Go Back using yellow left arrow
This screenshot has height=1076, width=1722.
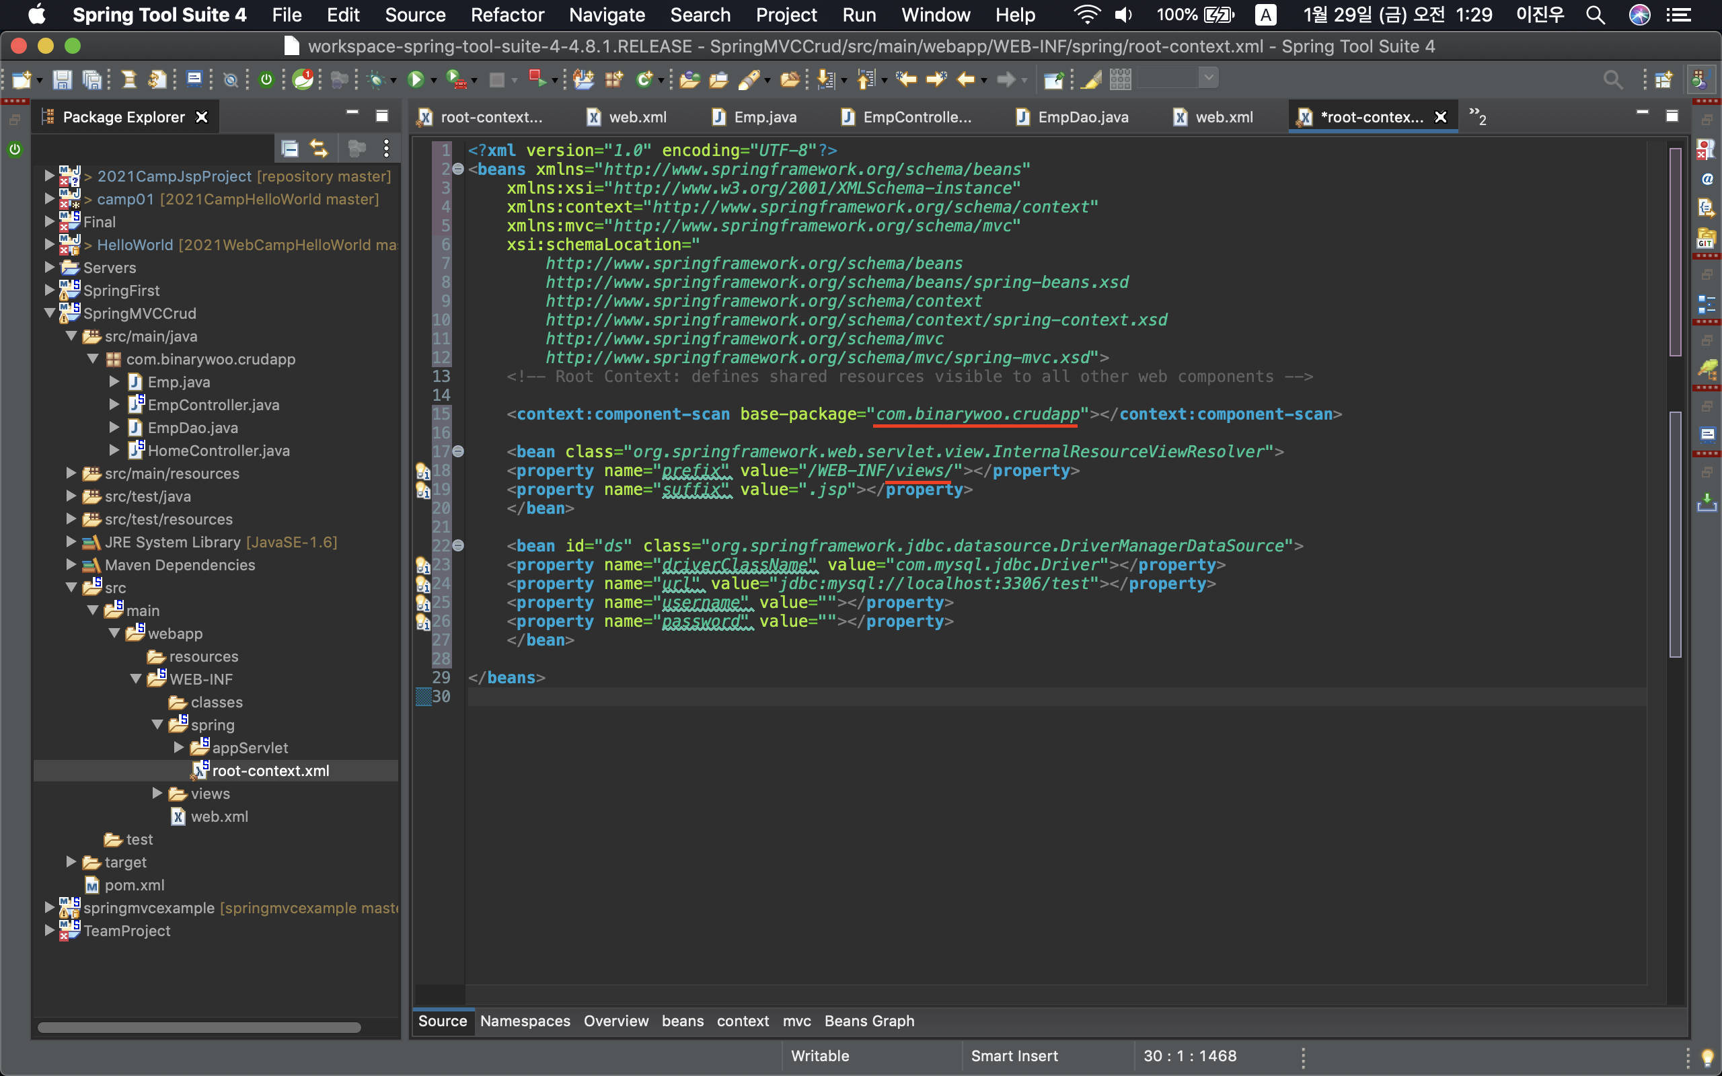click(966, 79)
